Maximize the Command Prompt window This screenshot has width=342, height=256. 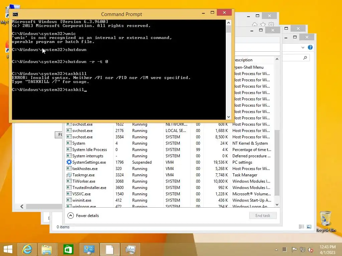(212, 13)
